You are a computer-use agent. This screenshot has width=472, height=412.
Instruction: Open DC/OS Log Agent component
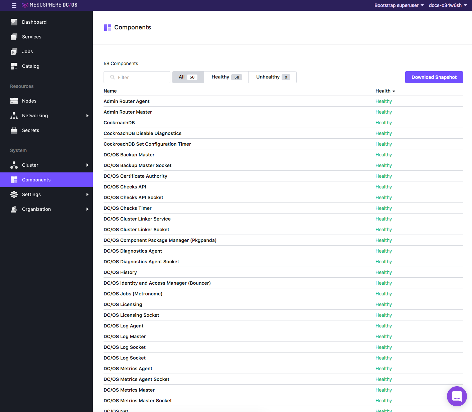coord(124,326)
